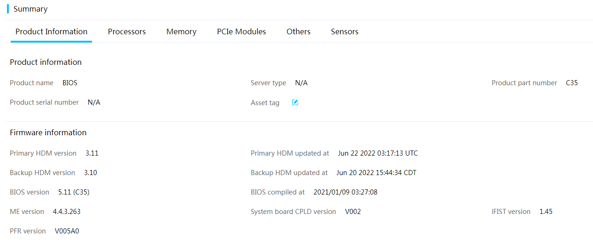Click the Product information section heading
Viewport: 593px width, 245px height.
(46, 62)
